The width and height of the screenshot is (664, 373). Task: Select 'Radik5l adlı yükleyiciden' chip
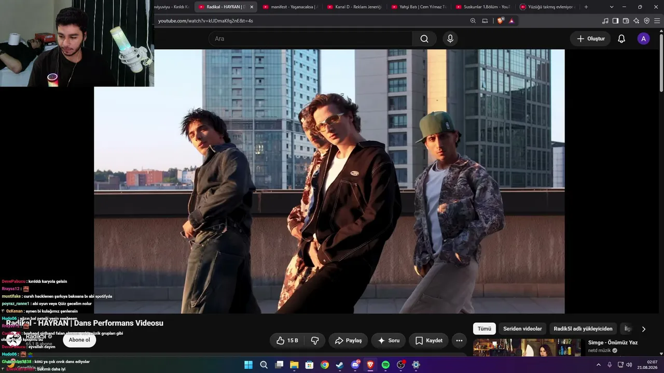[x=583, y=329]
